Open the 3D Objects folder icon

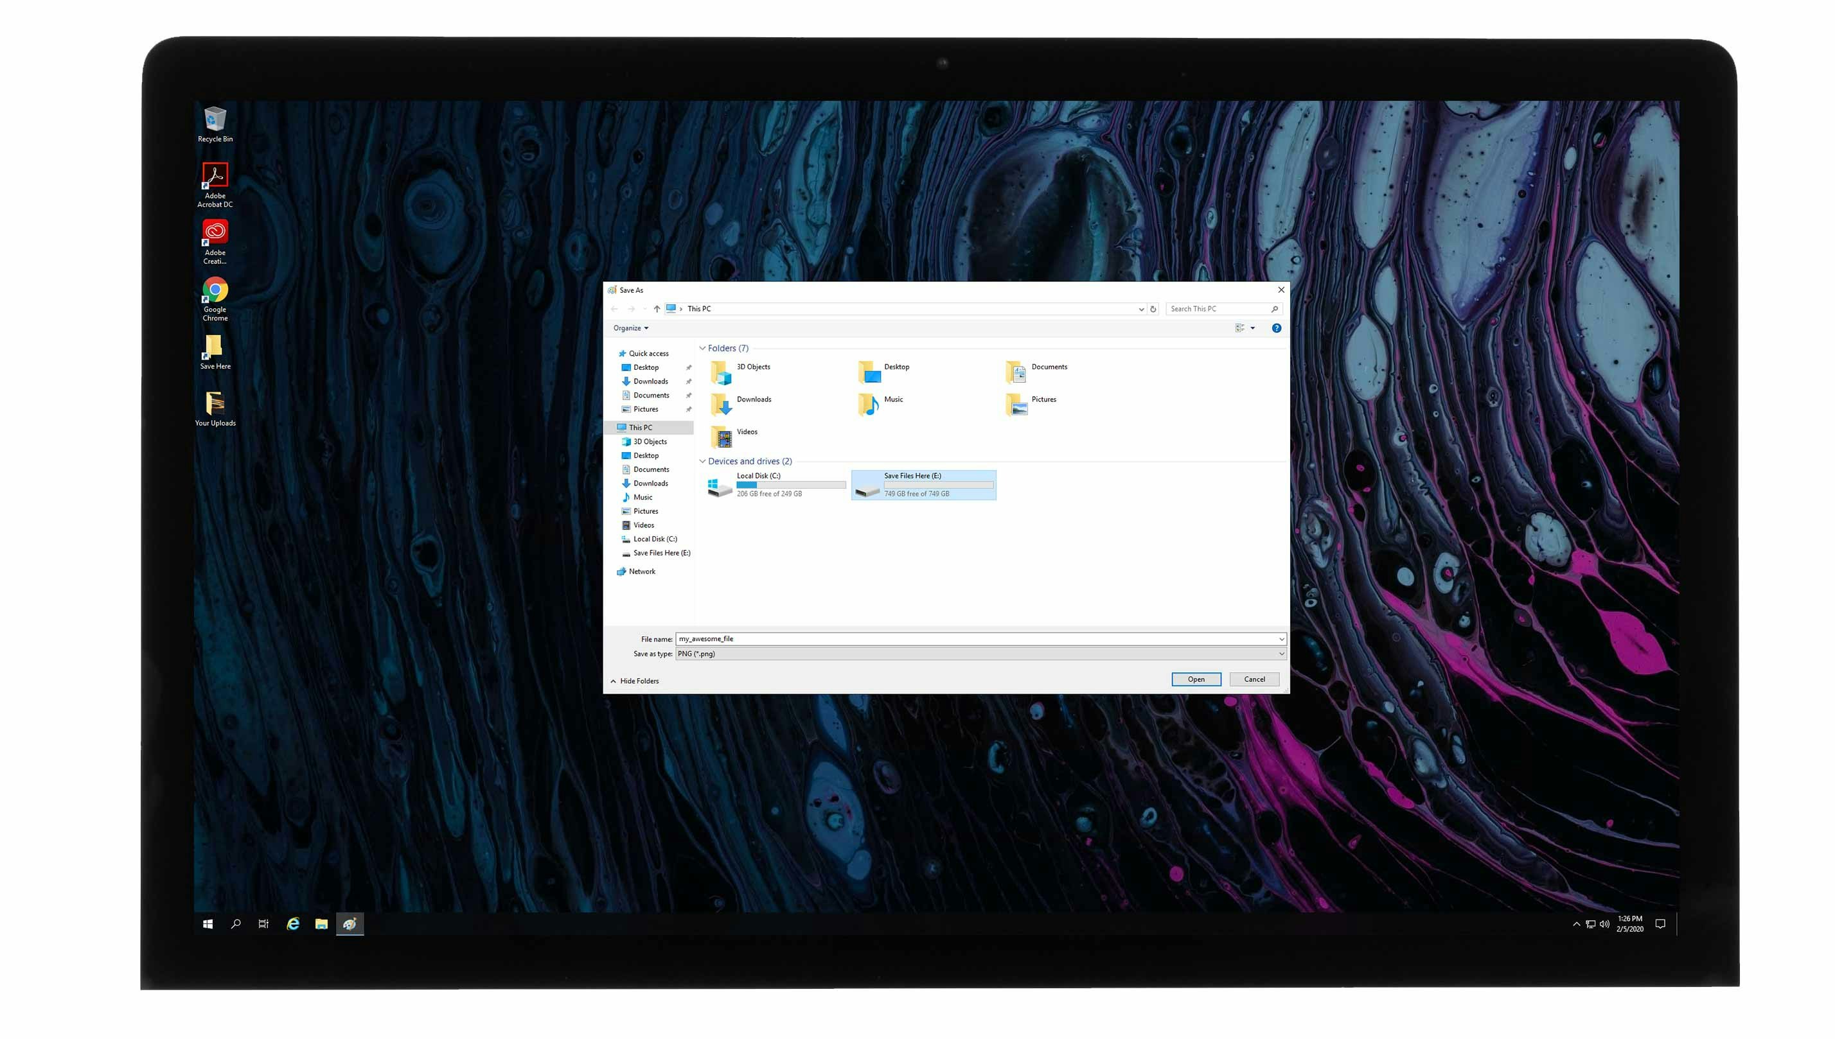coord(721,372)
